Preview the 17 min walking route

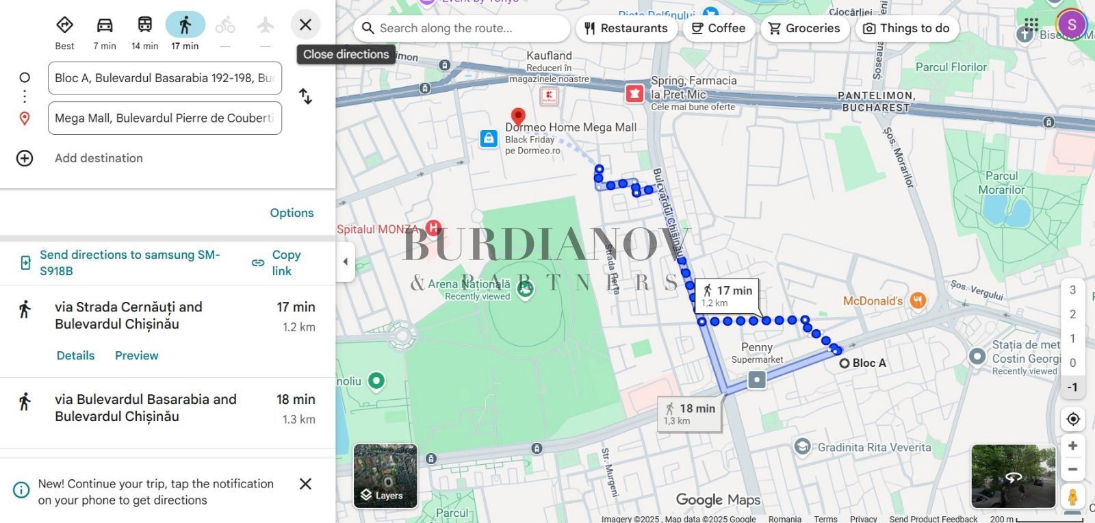click(x=137, y=355)
